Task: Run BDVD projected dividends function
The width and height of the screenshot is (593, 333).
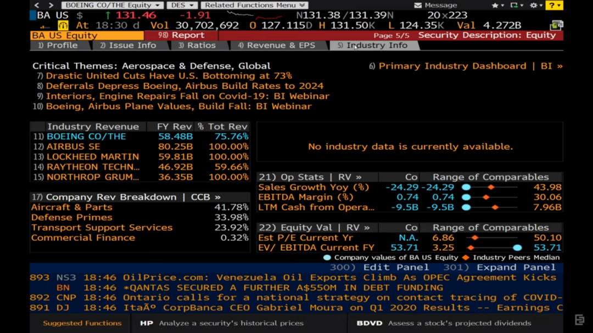Action: (x=444, y=324)
